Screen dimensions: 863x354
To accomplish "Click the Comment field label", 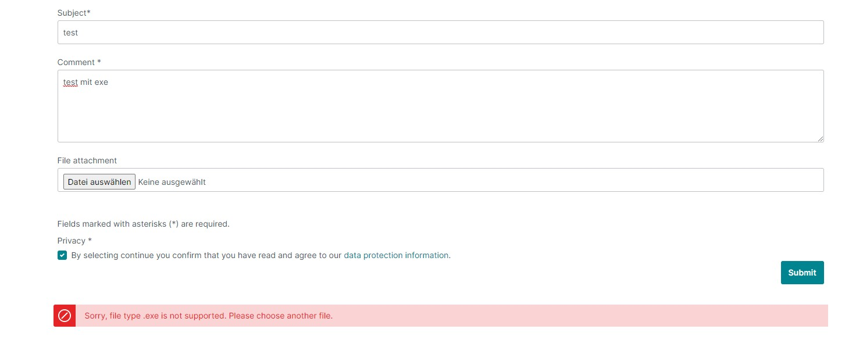I will pyautogui.click(x=78, y=62).
